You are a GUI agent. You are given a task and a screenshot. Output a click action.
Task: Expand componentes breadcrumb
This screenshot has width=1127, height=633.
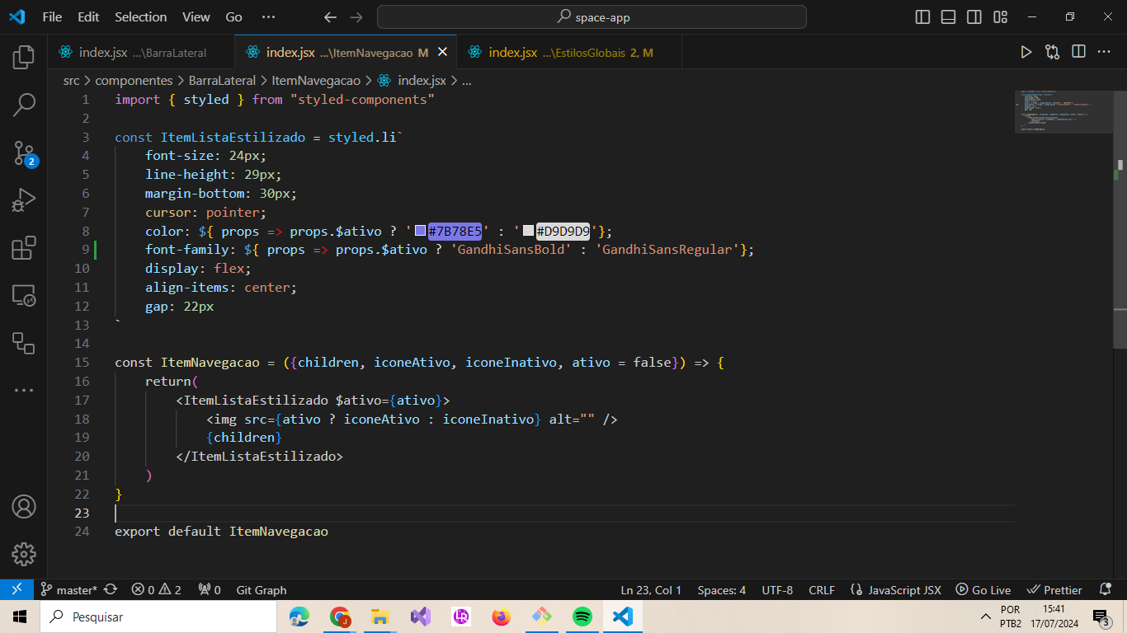pos(134,80)
